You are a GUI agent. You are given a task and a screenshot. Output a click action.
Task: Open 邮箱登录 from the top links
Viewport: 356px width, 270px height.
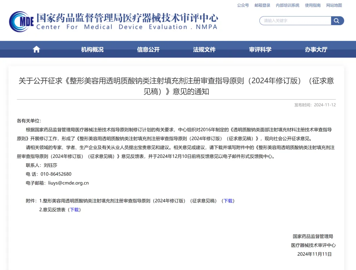(x=262, y=5)
